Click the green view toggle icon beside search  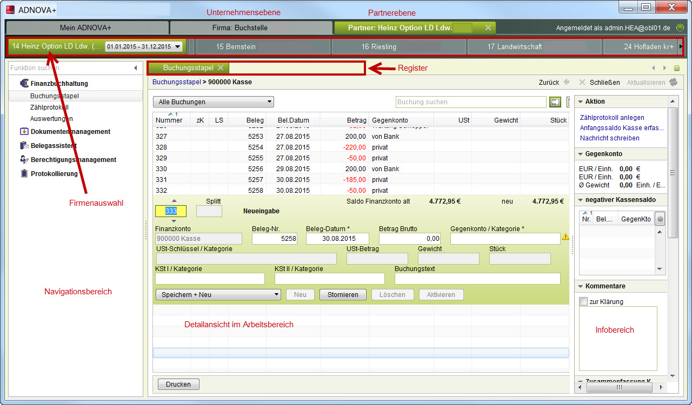pos(555,102)
